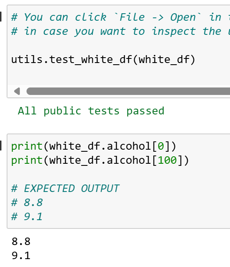Click the print(white_df.alcohol[0]) line
230x267 pixels.
coord(94,146)
